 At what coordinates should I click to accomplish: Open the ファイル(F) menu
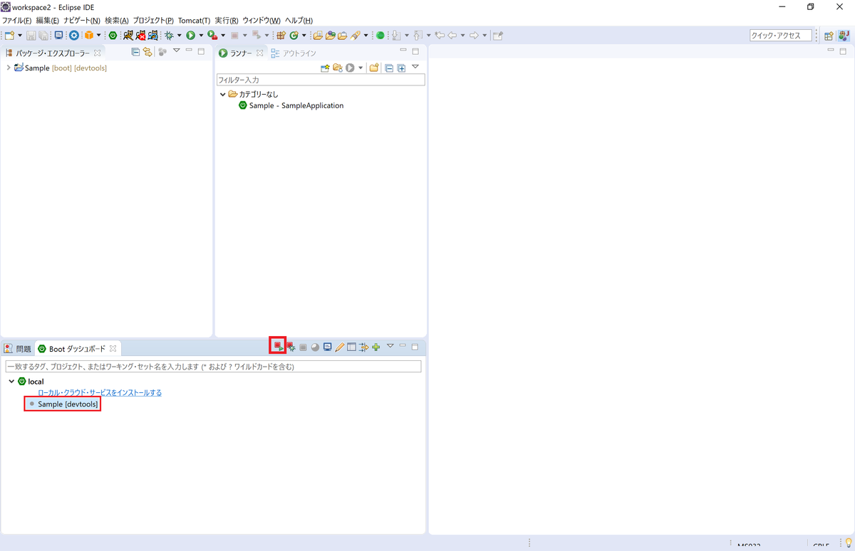coord(17,21)
